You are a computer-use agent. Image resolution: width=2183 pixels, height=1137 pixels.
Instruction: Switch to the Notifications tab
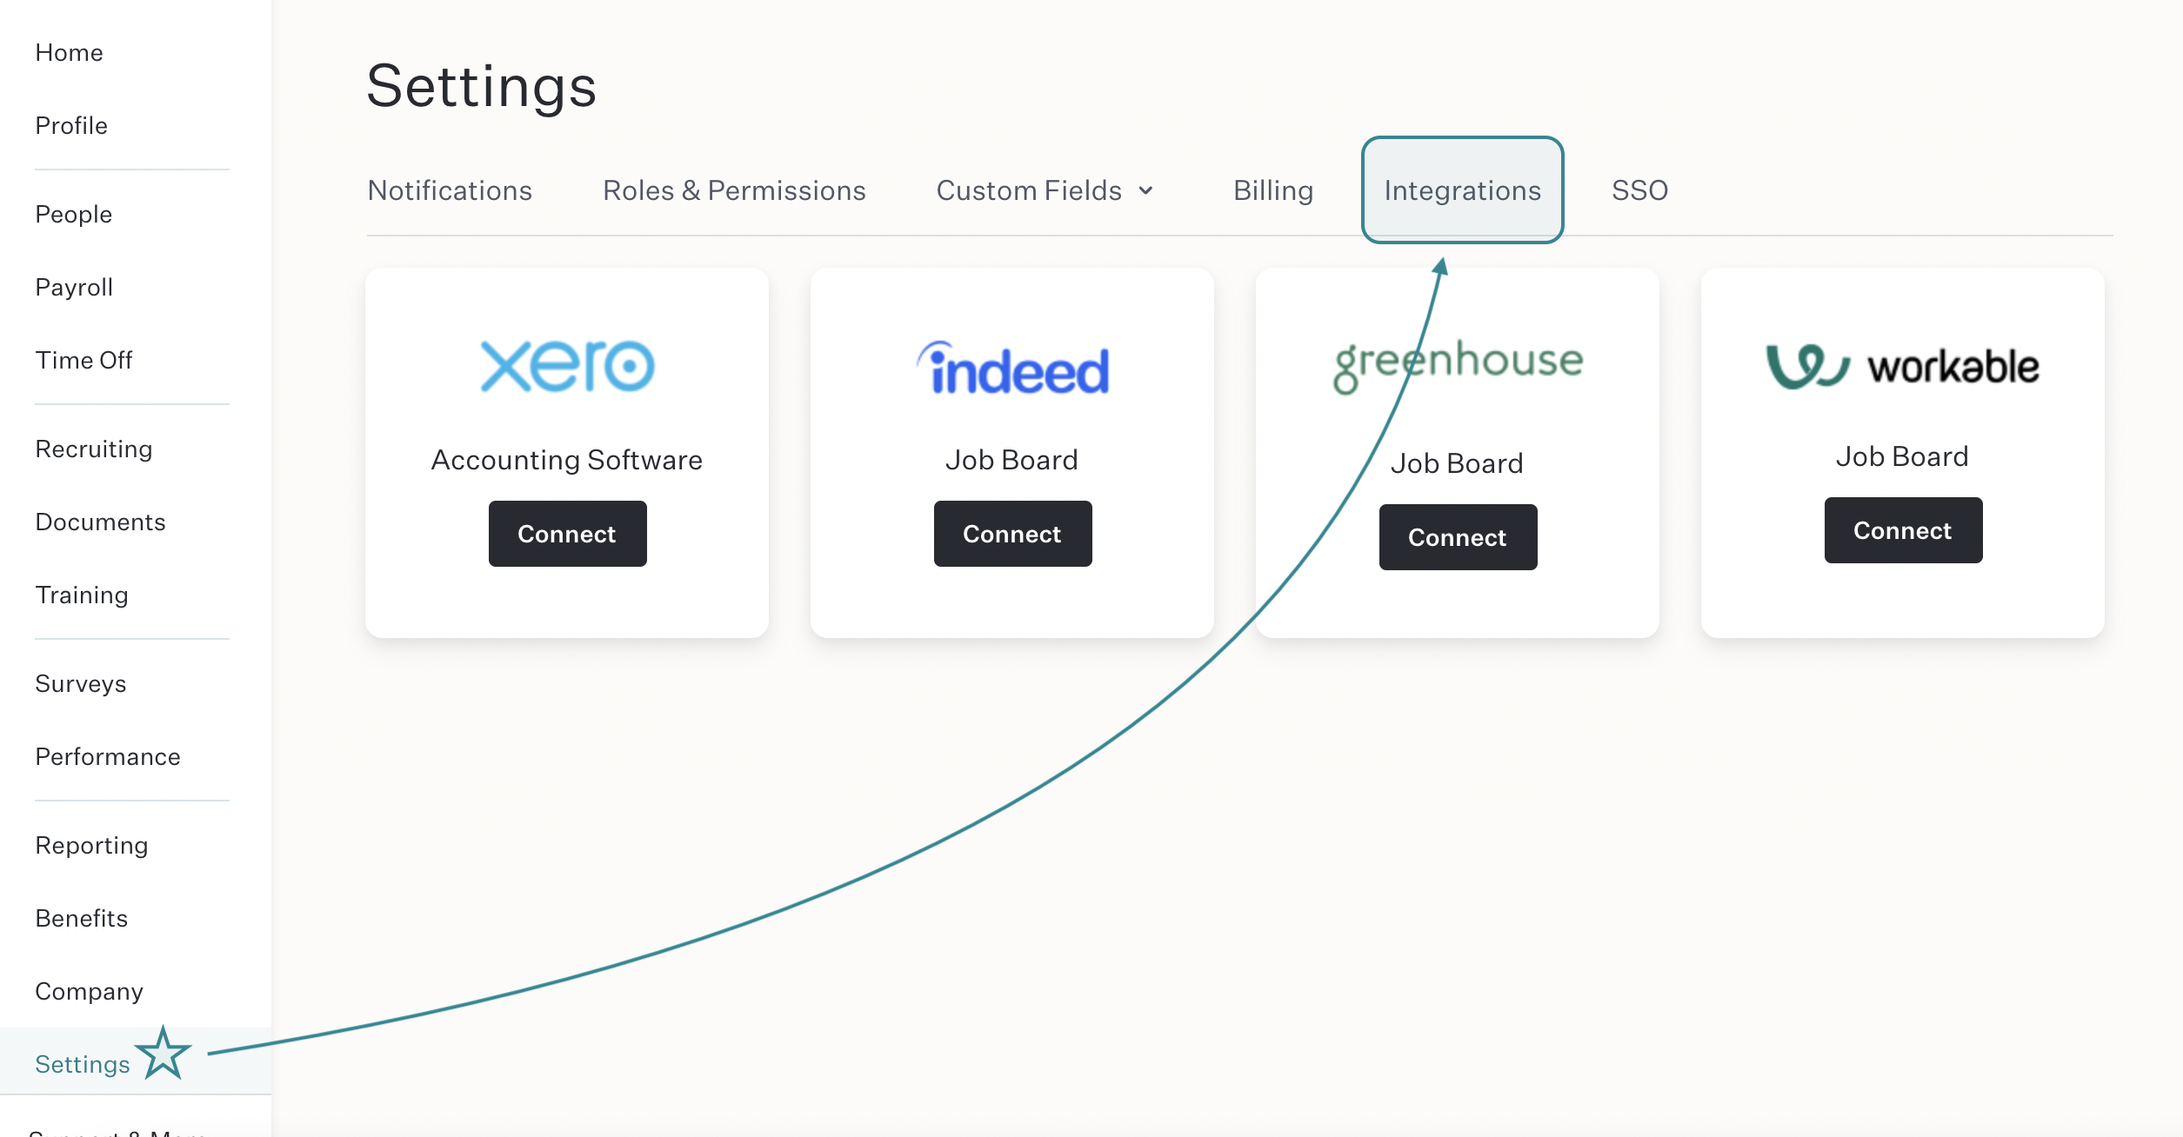450,190
